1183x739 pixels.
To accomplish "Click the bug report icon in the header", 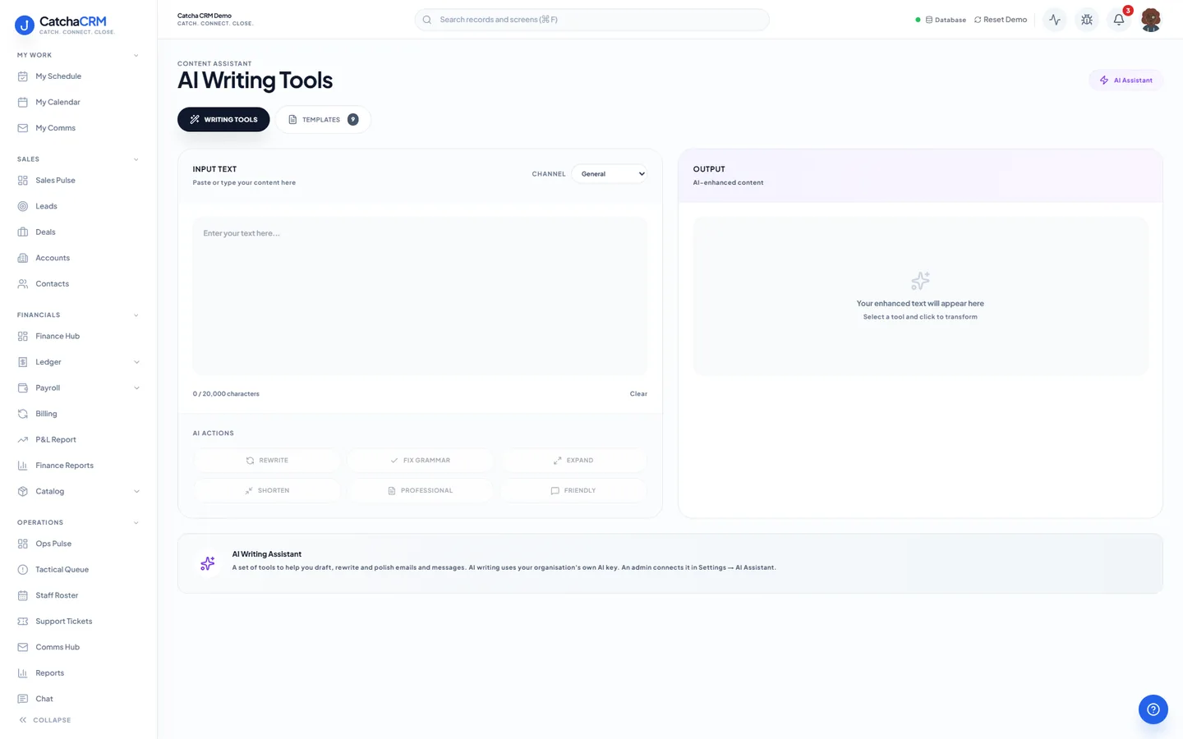I will (x=1087, y=20).
